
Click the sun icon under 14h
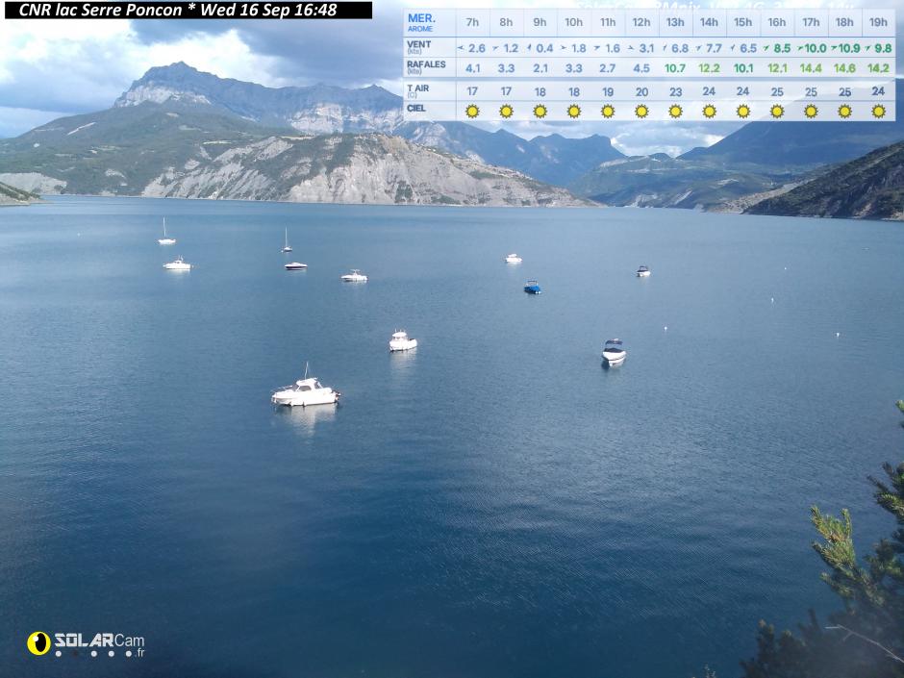(709, 112)
